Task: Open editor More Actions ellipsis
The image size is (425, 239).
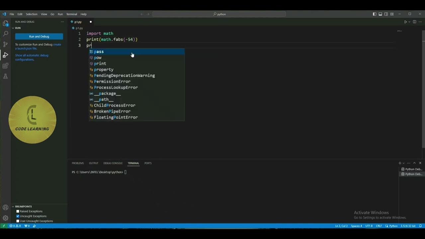Action: [420, 22]
